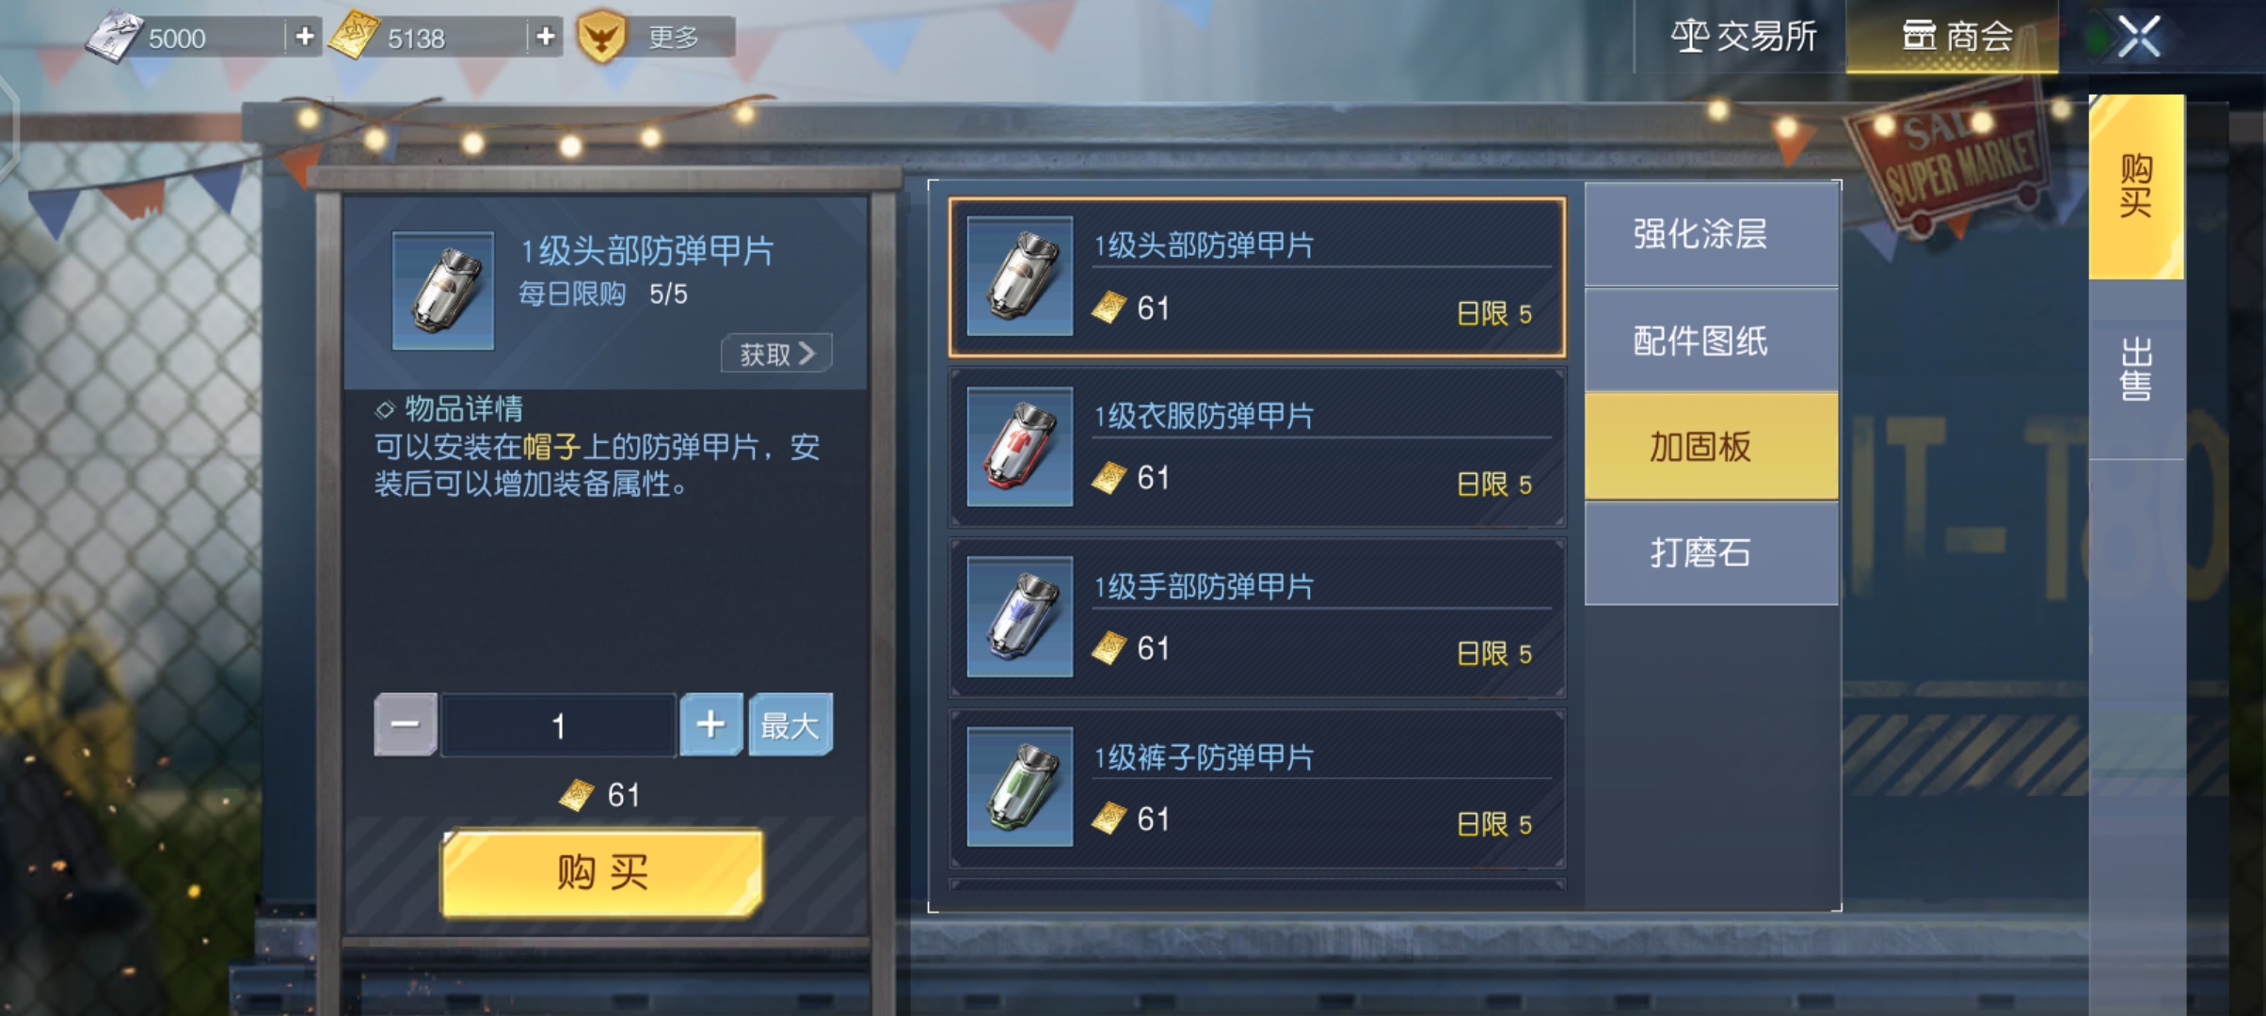Expand 获取 sources arrow
Screen dimensions: 2266x1016
tap(776, 354)
